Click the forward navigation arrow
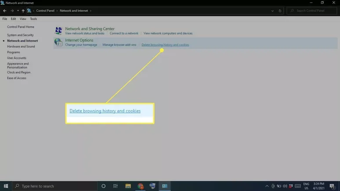 pos(12,11)
